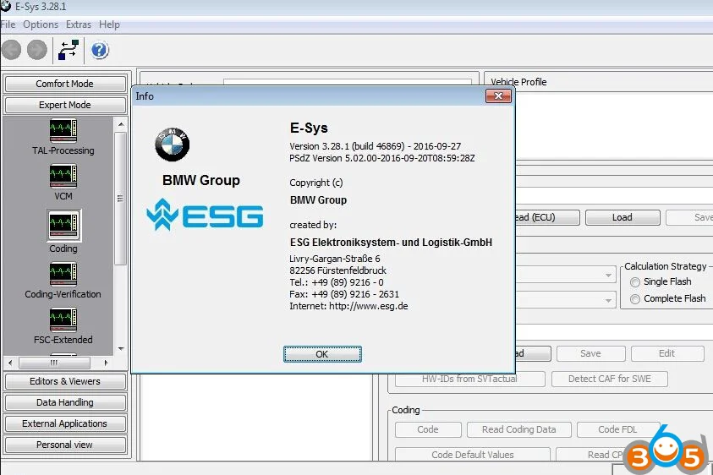
Task: Expand the Personal view section
Action: pyautogui.click(x=65, y=445)
